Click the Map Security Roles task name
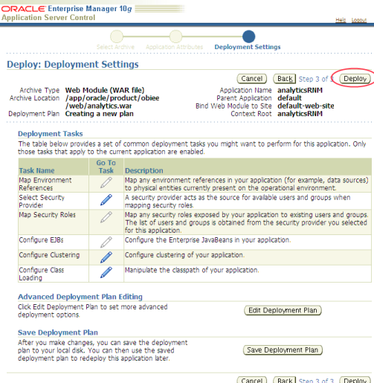 tap(47, 215)
